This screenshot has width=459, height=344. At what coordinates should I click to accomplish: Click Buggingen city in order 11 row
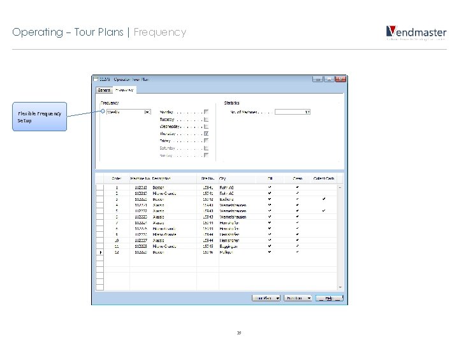coord(228,247)
